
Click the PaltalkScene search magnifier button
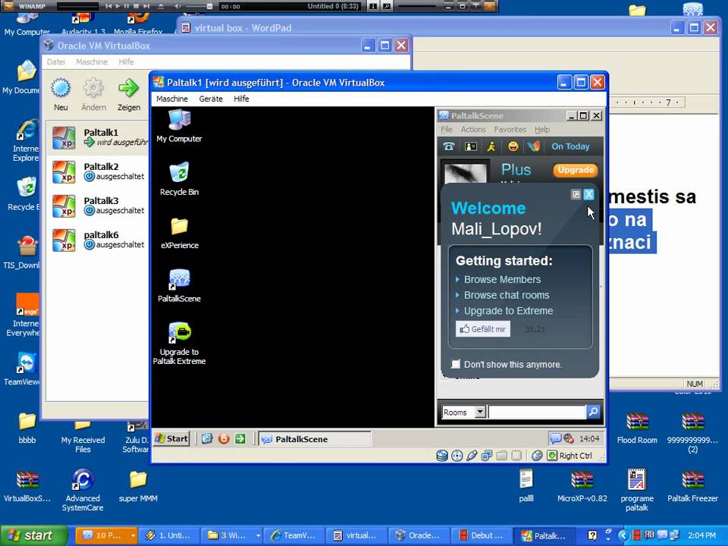tap(593, 411)
